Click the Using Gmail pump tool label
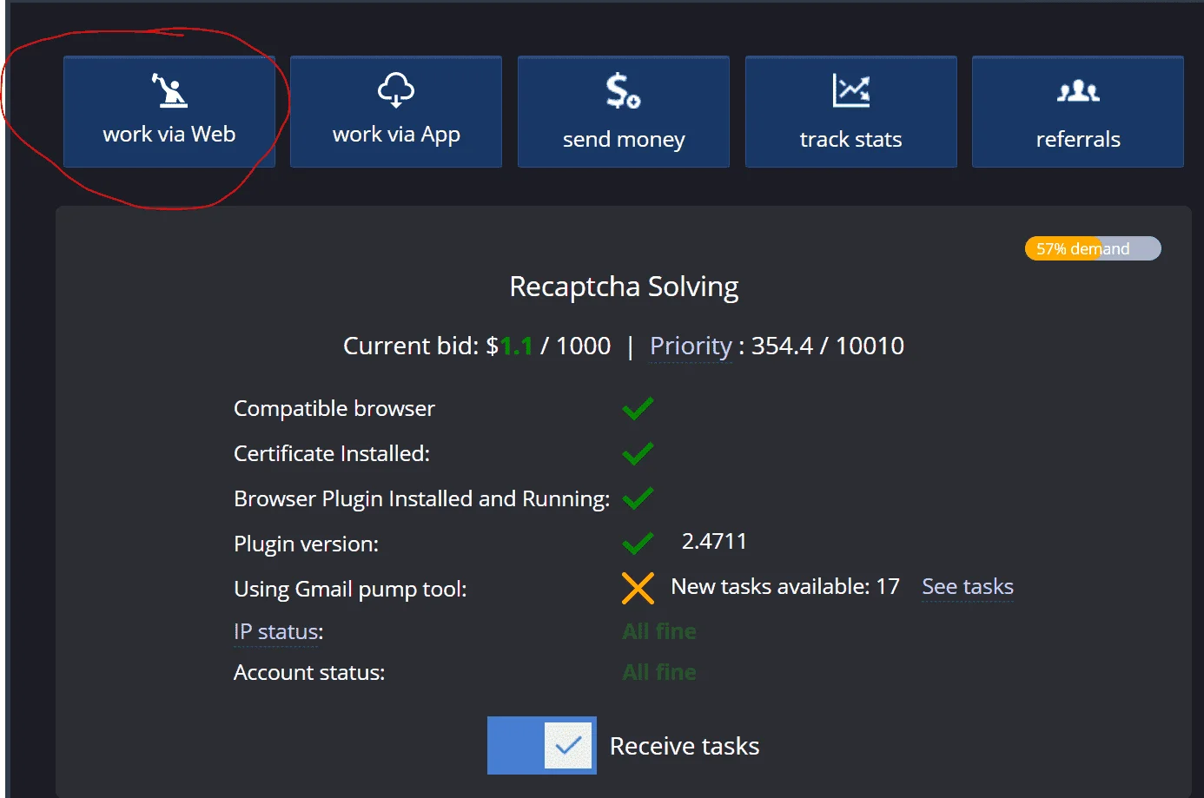 pos(350,590)
